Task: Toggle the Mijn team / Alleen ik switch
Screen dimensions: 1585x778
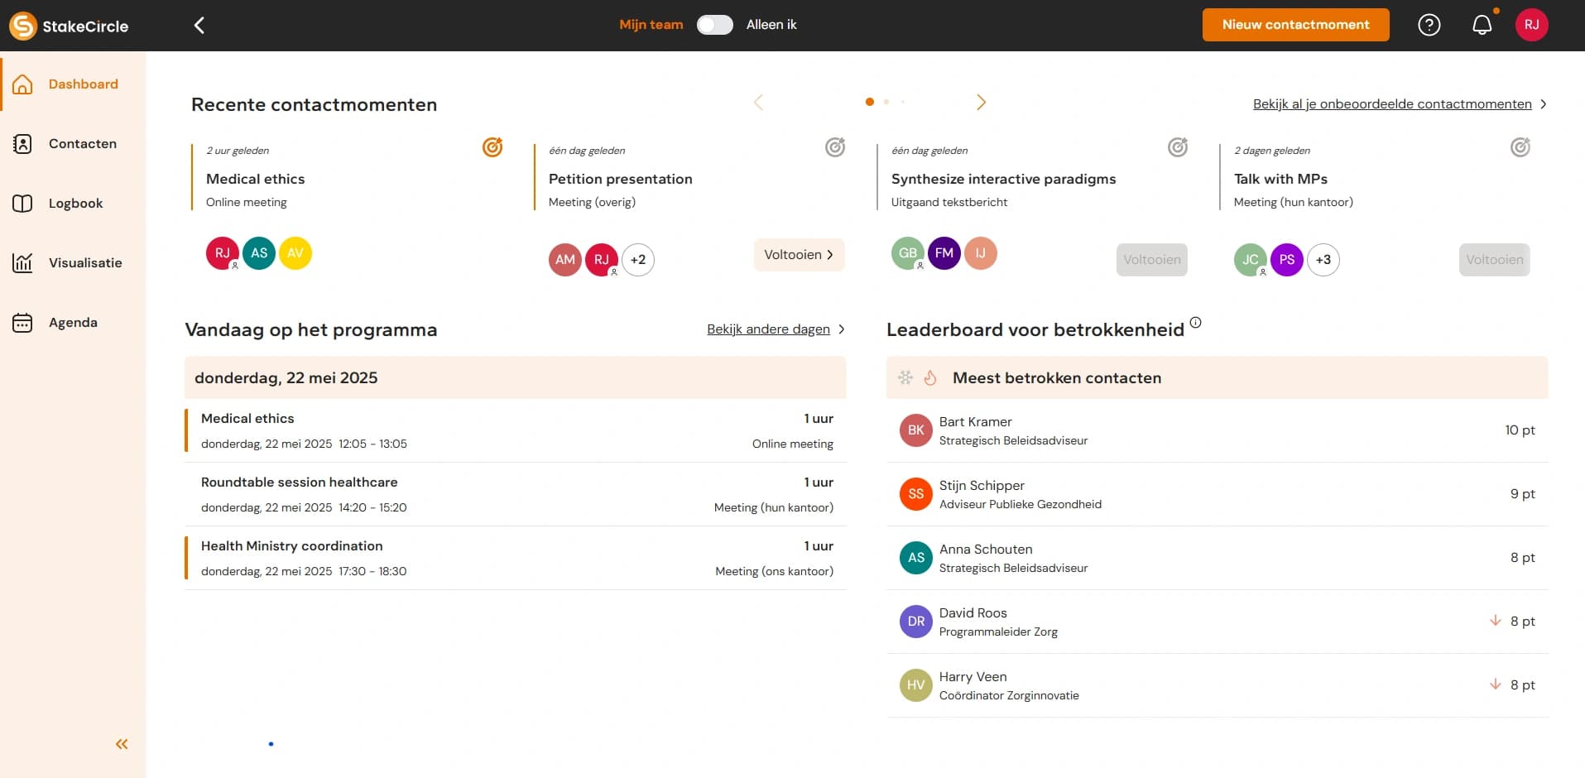Action: pyautogui.click(x=714, y=25)
